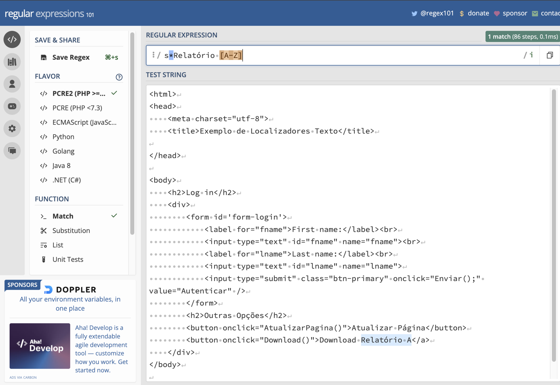Expand the match info badge showing 1 match
Screen dimensions: 560x385
tap(522, 37)
